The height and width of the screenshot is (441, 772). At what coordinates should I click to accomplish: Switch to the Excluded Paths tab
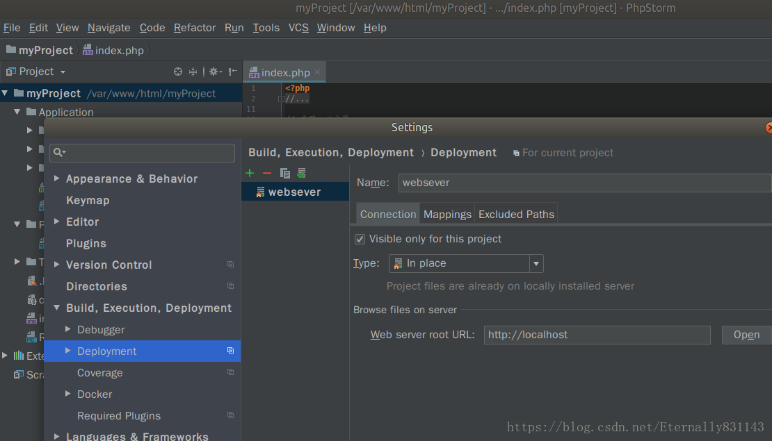coord(516,214)
